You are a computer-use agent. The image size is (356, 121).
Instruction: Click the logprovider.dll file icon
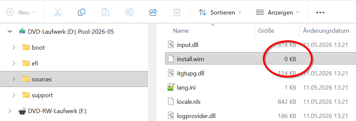[x=171, y=116]
